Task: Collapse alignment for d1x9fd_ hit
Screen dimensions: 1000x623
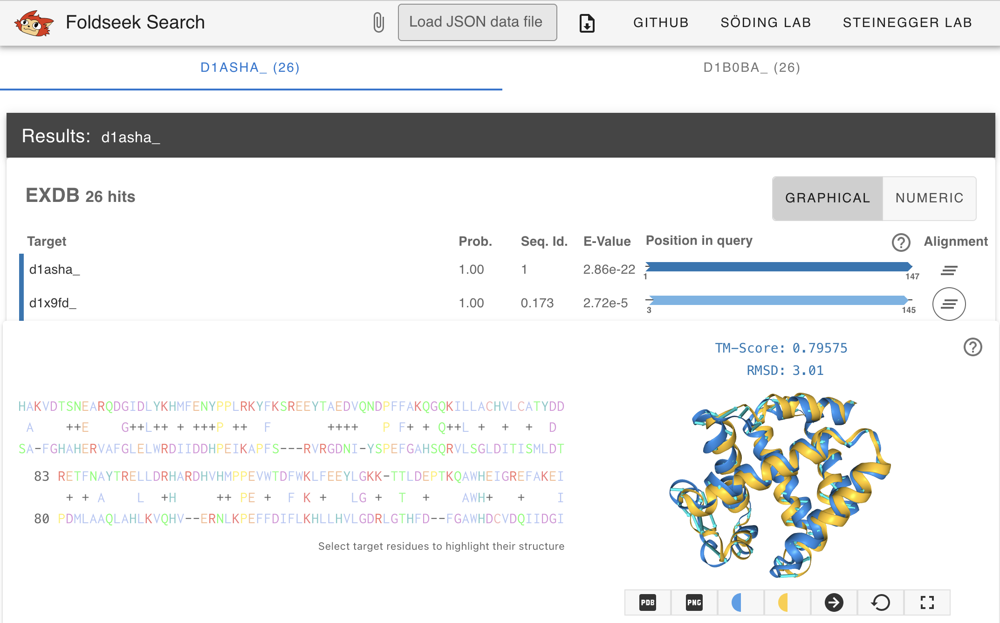Action: 949,304
